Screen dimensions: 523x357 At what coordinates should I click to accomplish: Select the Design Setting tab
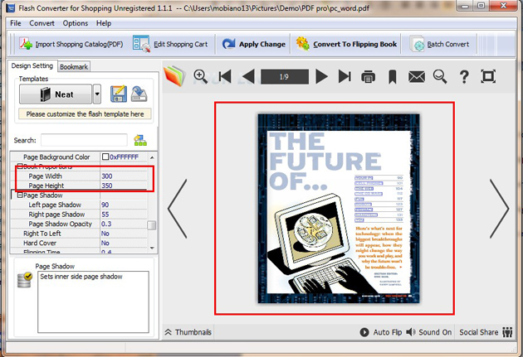pos(32,66)
